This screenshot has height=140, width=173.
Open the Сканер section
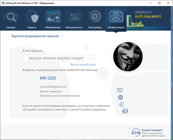(x=11, y=19)
